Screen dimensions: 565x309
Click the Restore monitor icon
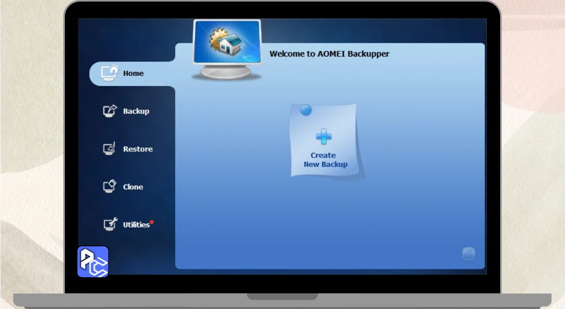(x=109, y=149)
